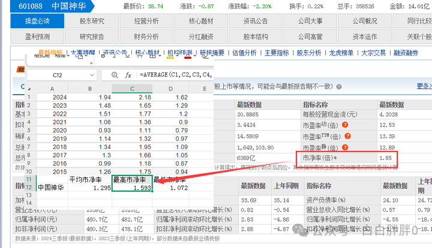Viewport: 432px width, 248px height.
Task: Click the help icon beside 市盈率静(倍)
Action: click(x=345, y=147)
